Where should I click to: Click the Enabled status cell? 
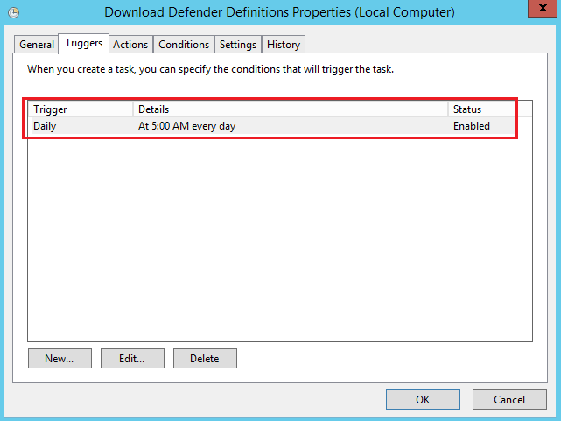tap(471, 126)
